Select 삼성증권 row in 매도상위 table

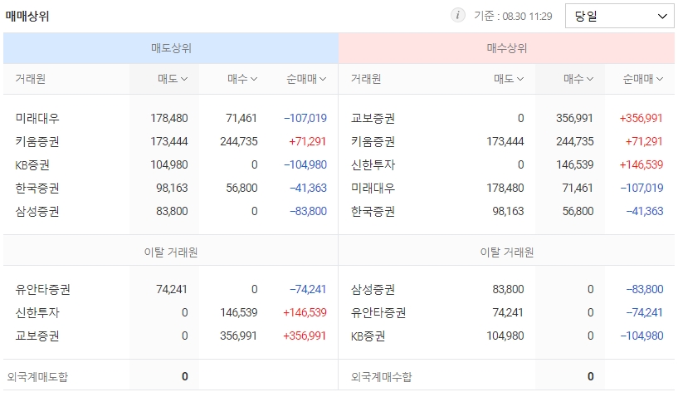(x=171, y=212)
